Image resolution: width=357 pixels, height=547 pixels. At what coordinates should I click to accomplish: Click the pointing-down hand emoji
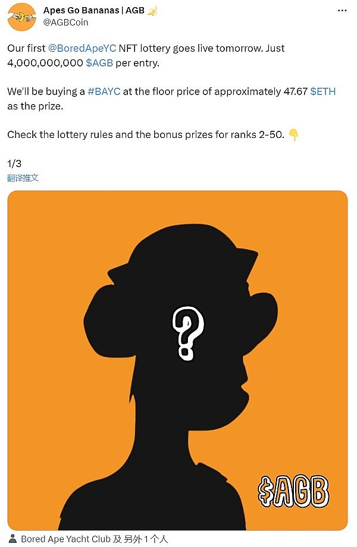(293, 135)
